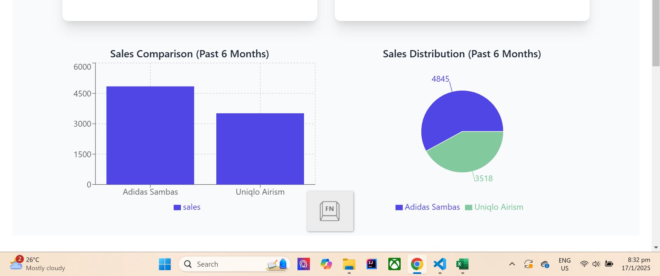The width and height of the screenshot is (660, 276).
Task: Open the volume speaker icon
Action: click(596, 264)
